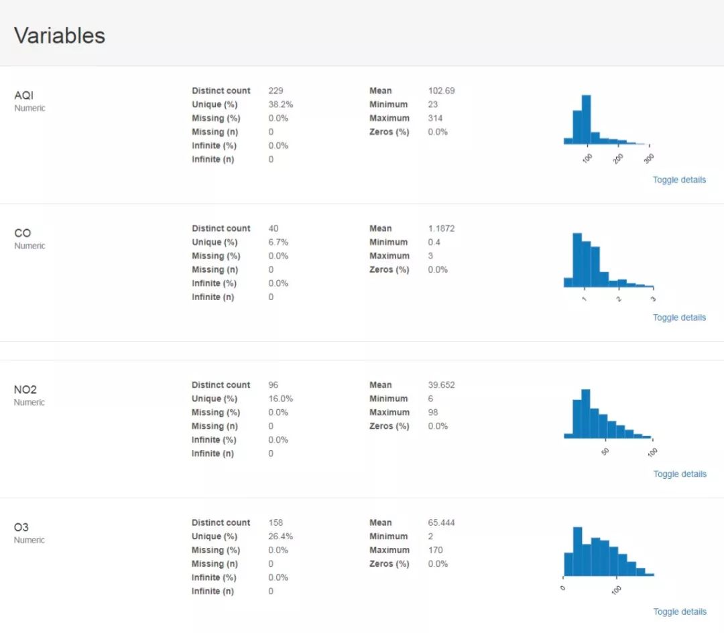
Task: Select the NO2 histogram chart
Action: (608, 416)
